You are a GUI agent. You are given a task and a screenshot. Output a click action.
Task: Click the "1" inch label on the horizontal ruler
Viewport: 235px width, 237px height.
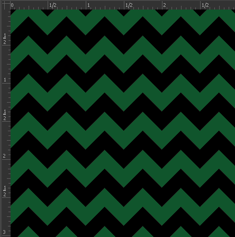click(88, 5)
